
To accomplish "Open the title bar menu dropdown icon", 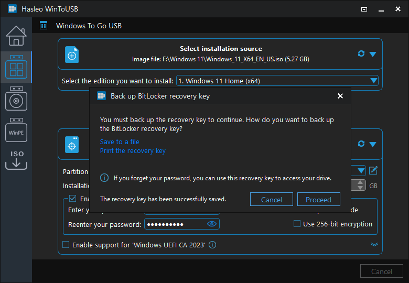I will click(x=364, y=9).
